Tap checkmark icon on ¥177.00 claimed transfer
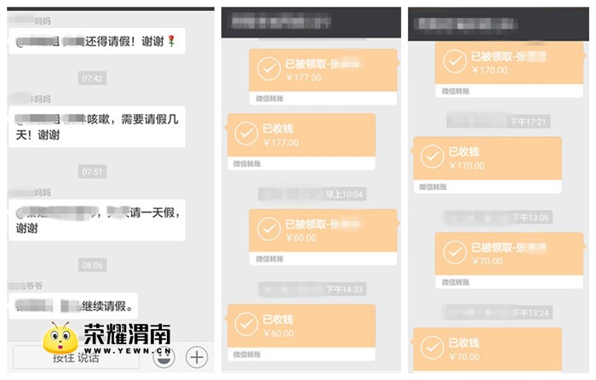 click(x=269, y=69)
